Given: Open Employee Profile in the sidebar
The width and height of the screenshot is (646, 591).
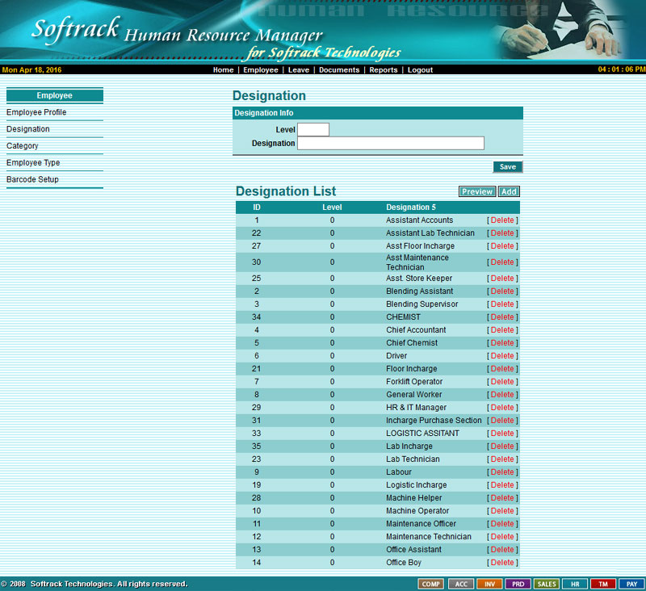Looking at the screenshot, I should pos(36,112).
